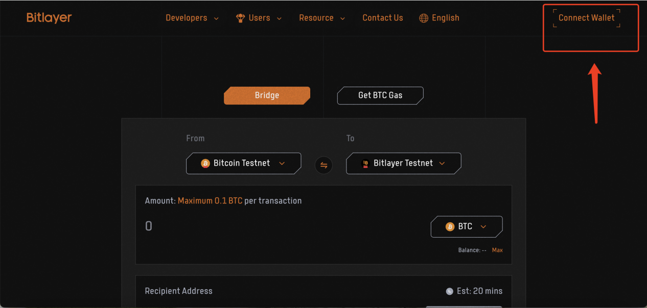This screenshot has width=647, height=308.
Task: Open the Developers menu
Action: (192, 18)
